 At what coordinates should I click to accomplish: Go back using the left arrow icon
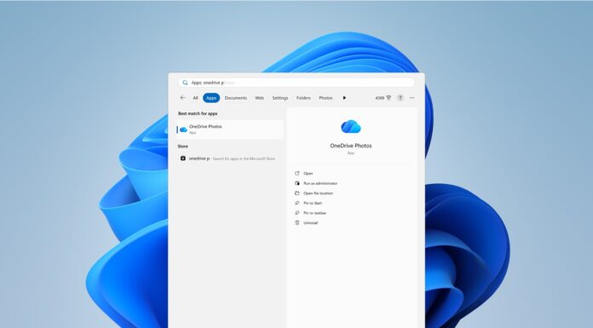coord(182,98)
